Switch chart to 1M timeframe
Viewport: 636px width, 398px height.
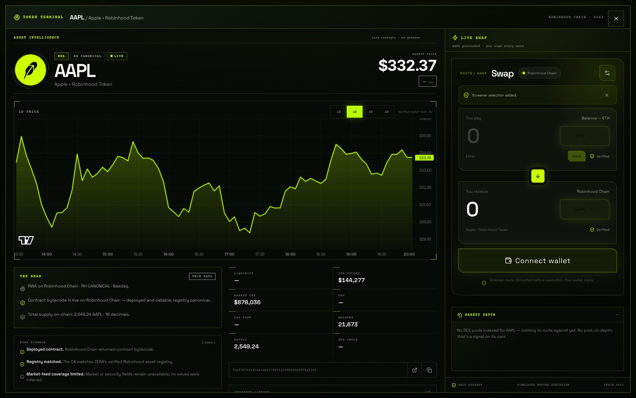click(x=387, y=112)
